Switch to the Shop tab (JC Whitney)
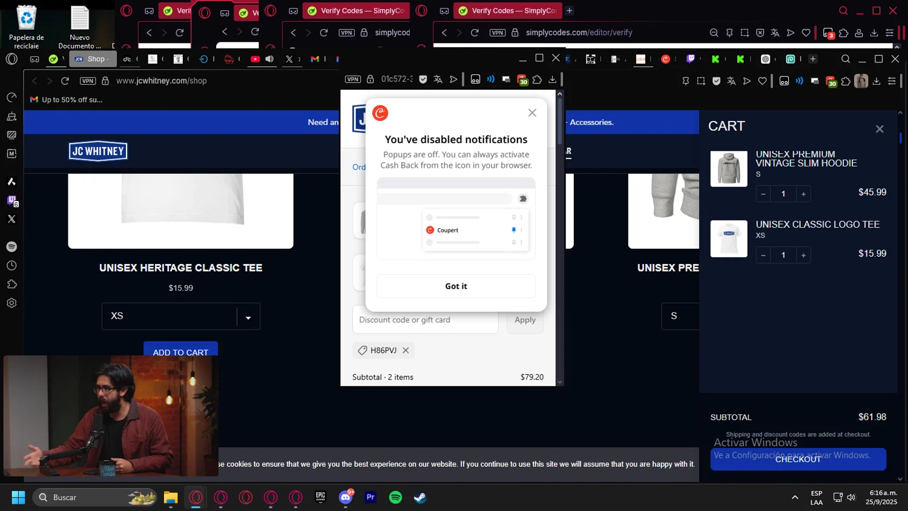The image size is (908, 511). point(93,59)
